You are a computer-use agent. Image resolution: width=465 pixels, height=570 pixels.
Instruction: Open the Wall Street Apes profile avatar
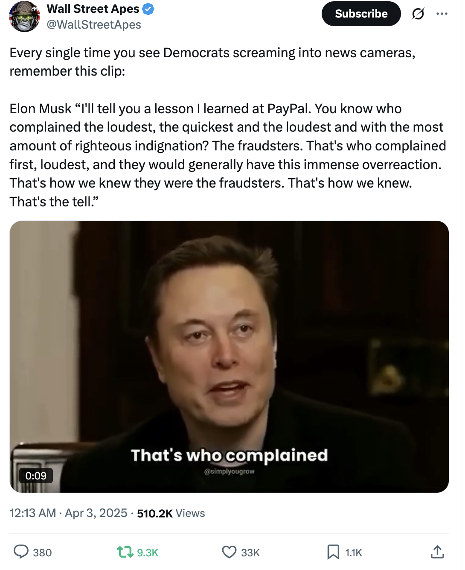click(24, 17)
